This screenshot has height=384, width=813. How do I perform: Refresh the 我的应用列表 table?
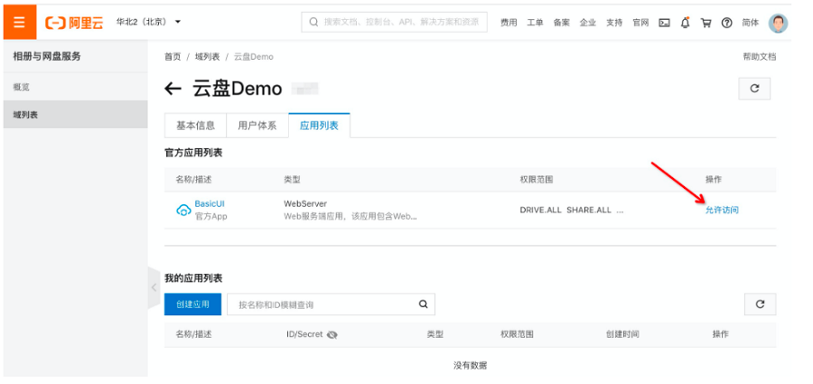760,304
